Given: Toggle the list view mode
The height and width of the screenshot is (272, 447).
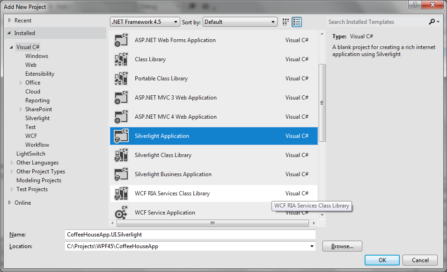Looking at the screenshot, I should [x=296, y=21].
